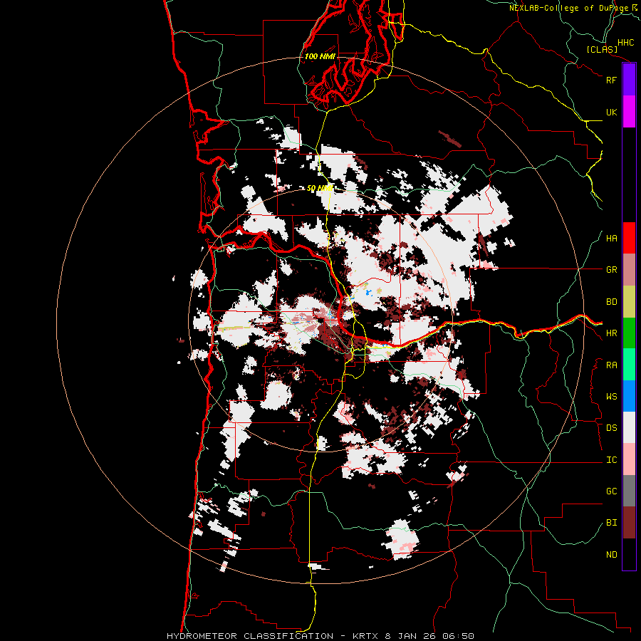Click the IC legend label
This screenshot has width=641, height=641.
point(611,460)
